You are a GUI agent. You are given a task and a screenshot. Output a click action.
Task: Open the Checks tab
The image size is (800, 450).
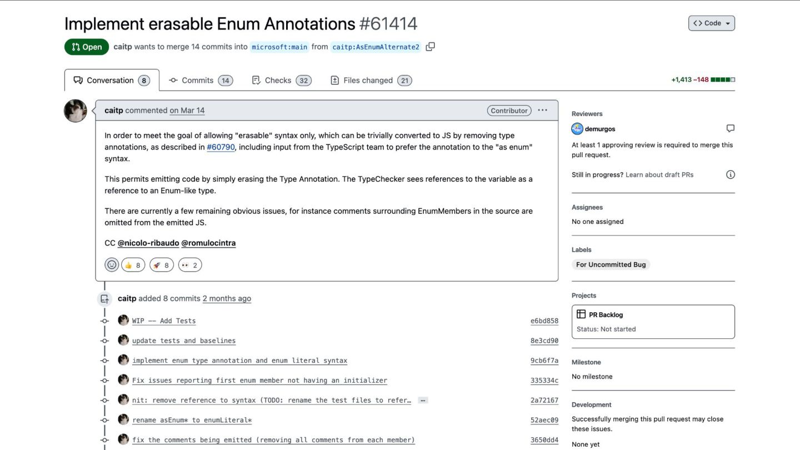coord(281,81)
